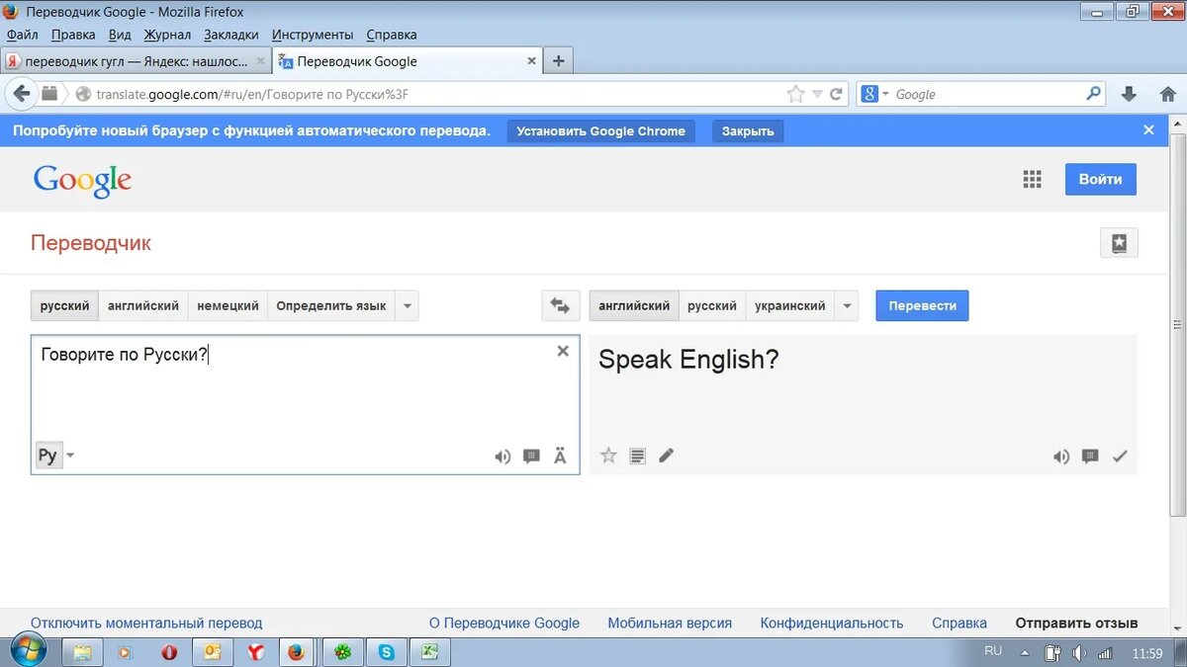Open the Phrasebook star icon
This screenshot has height=667, width=1187.
1119,243
